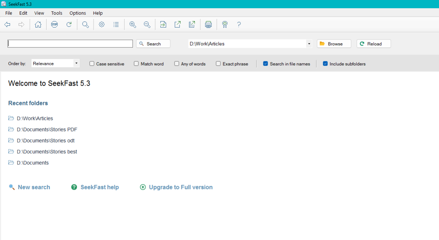
Task: Click the zoom in magnifier icon
Action: tap(133, 25)
